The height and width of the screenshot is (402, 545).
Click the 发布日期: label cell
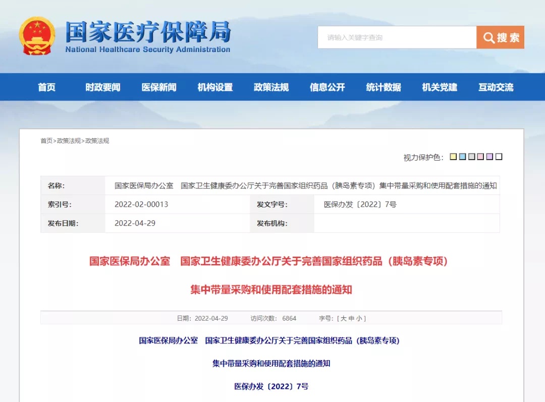pos(73,223)
